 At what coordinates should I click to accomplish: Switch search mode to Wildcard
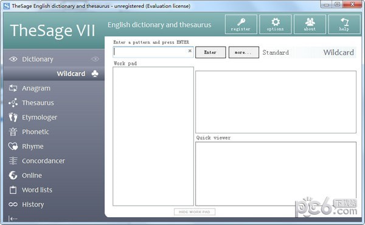(x=338, y=52)
